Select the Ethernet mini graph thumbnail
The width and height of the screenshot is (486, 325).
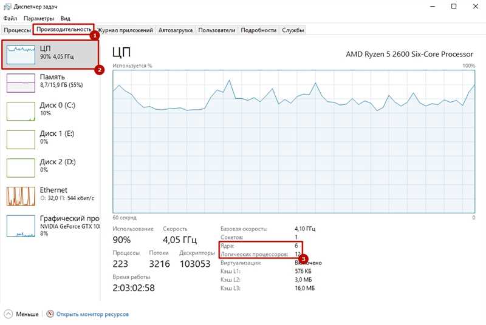click(21, 196)
